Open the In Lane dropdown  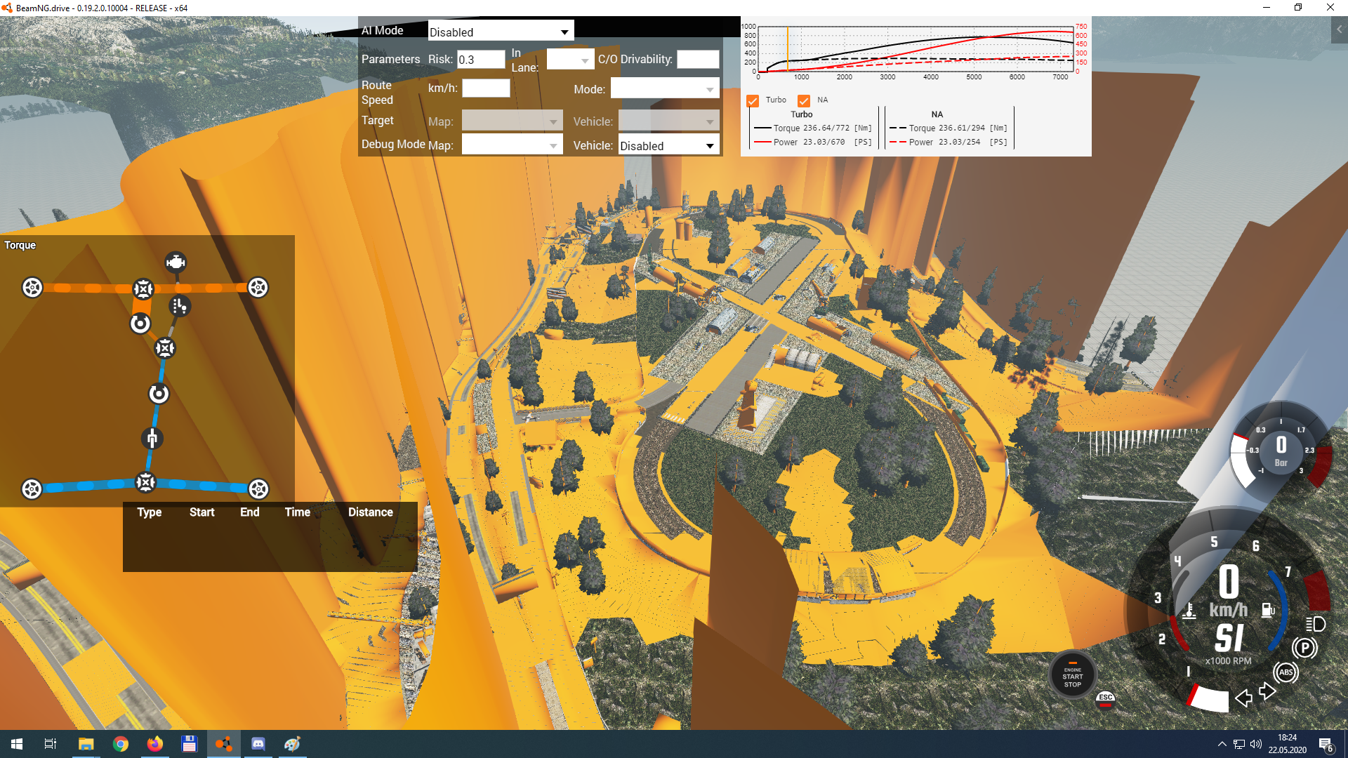tap(570, 60)
